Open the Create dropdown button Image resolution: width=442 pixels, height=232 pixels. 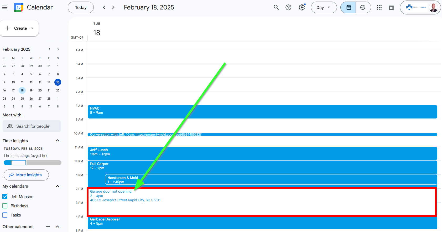pos(20,28)
